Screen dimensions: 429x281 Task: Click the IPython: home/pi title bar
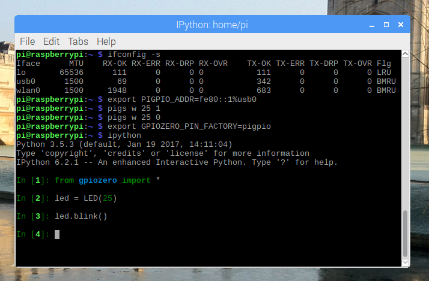212,25
